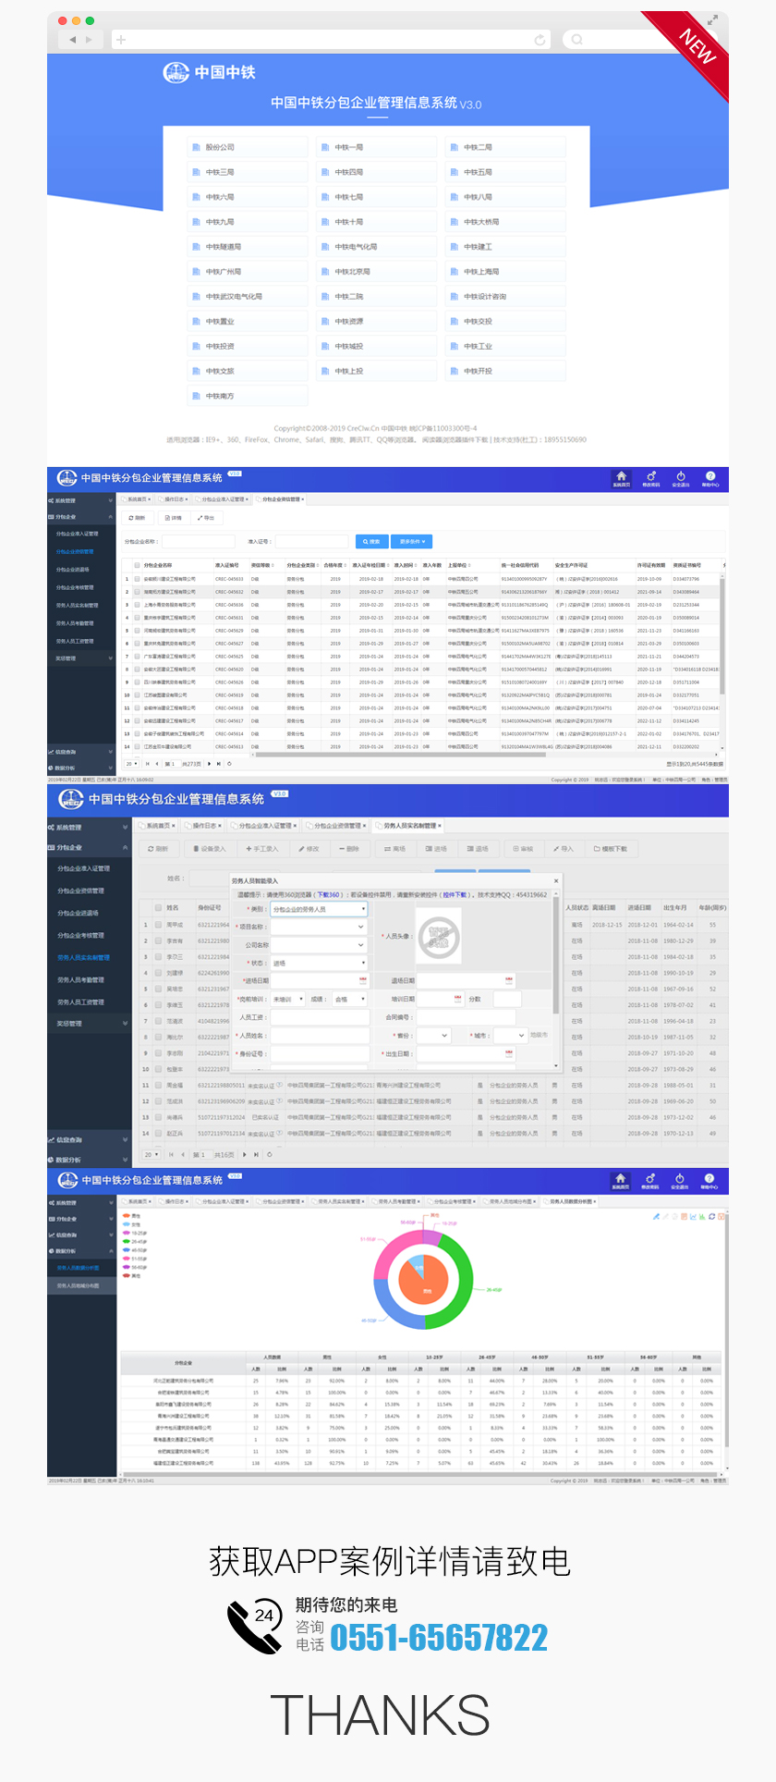776x1782 pixels.
Task: Open the page-size 20 dropdown under the 资信管理 list
Action: point(132,764)
